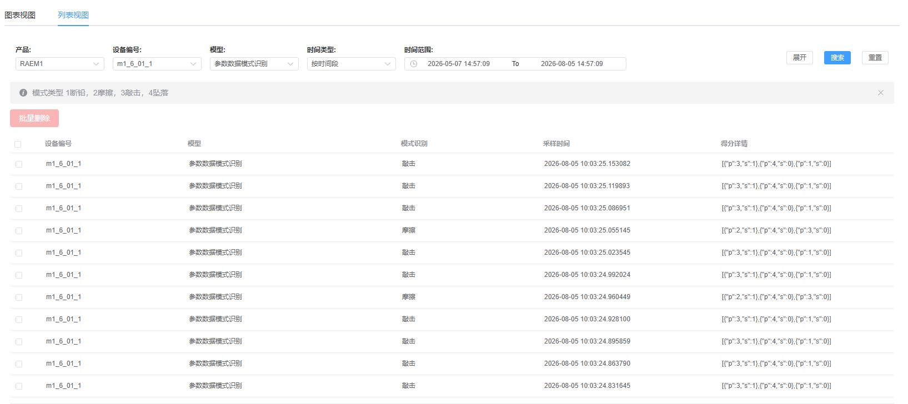Click the 搜索 button
Screen dimensions: 908x404
837,58
